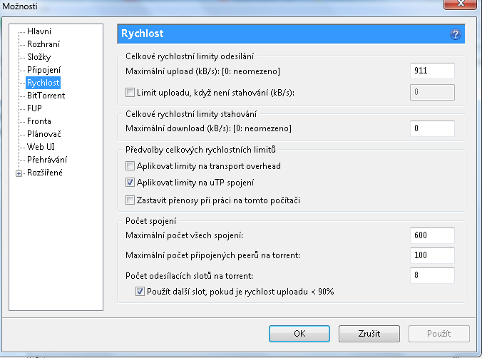
Task: Open the Plánovač section
Action: (x=44, y=134)
